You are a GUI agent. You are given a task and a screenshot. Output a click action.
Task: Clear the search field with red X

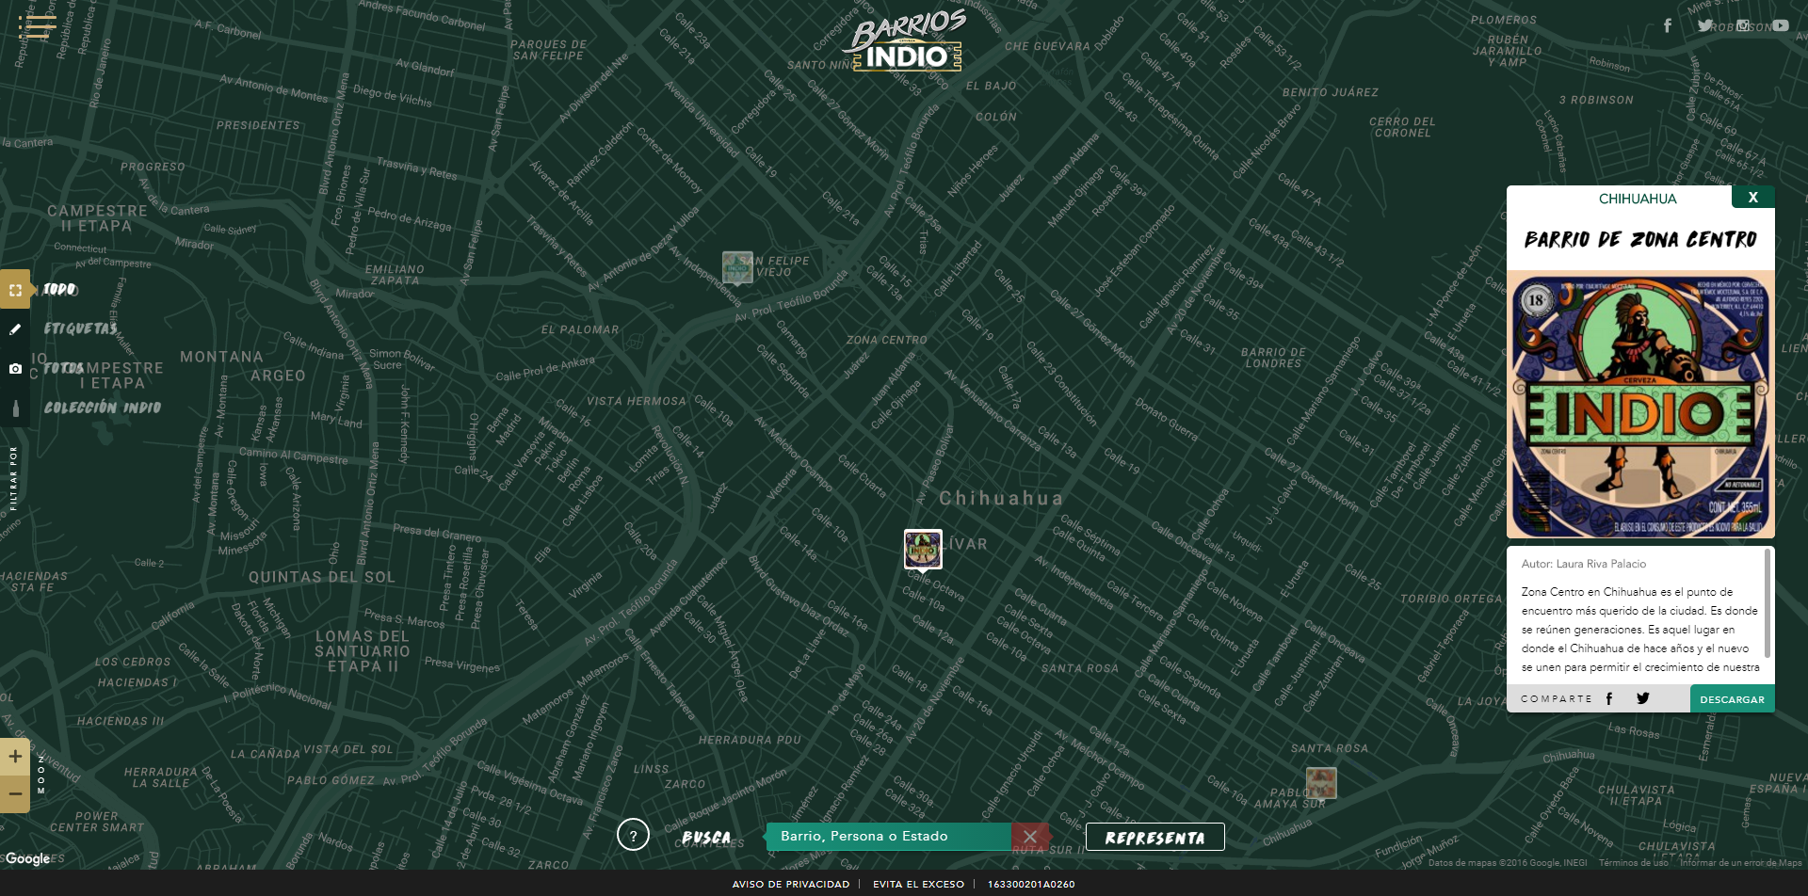pos(1030,836)
